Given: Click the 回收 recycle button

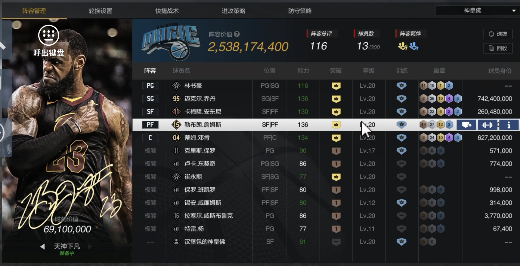Looking at the screenshot, I should [498, 48].
